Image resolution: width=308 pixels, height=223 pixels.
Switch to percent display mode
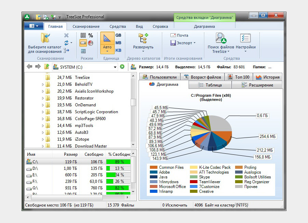point(91,35)
